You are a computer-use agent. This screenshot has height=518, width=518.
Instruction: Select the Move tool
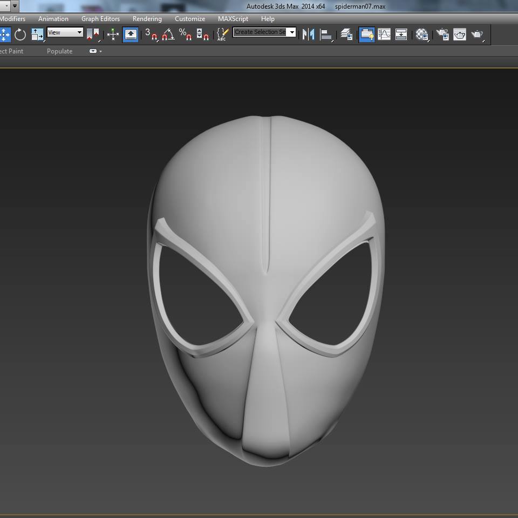click(x=5, y=35)
